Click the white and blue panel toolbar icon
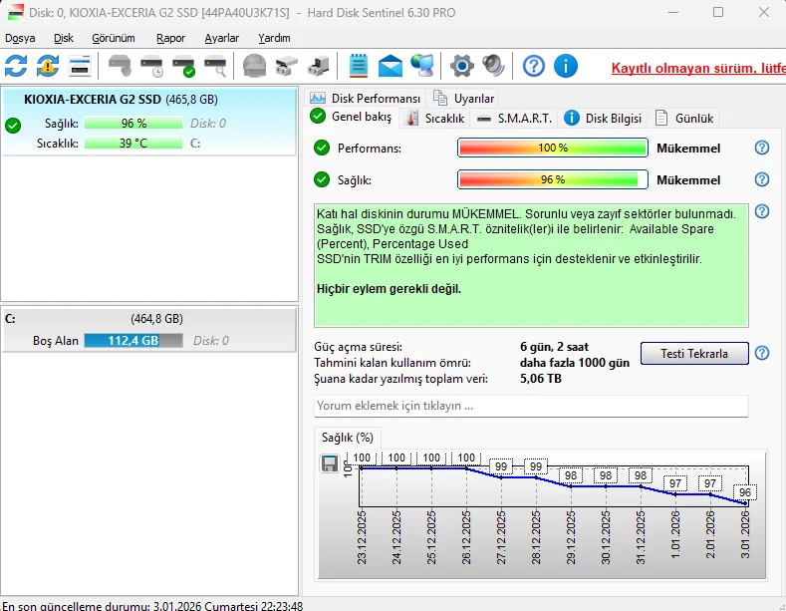786x611 pixels. pyautogui.click(x=80, y=66)
